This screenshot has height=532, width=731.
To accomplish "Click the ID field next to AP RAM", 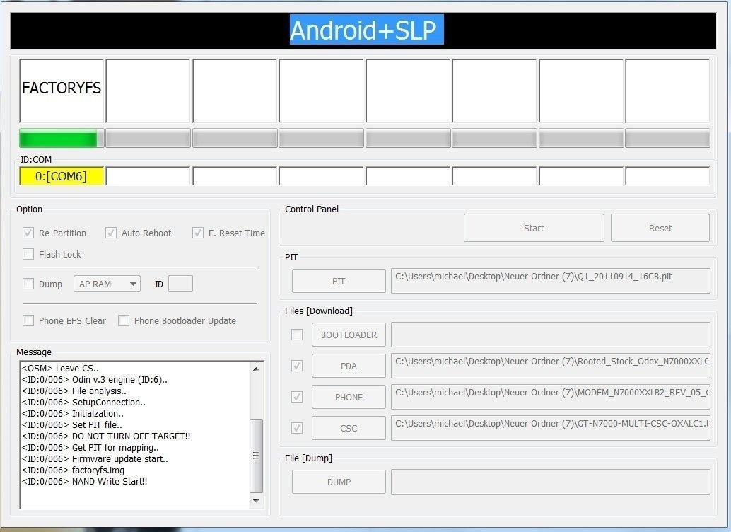I will (x=180, y=284).
